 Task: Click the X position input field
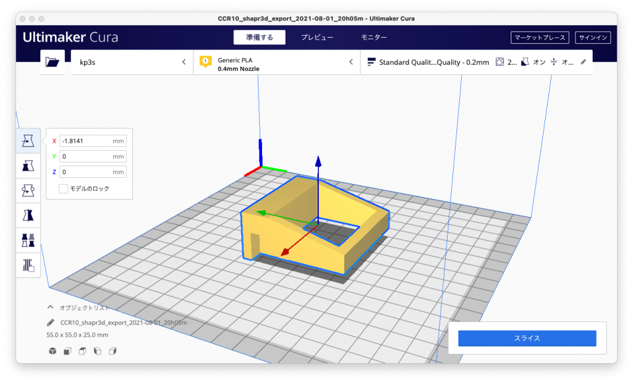click(x=93, y=141)
